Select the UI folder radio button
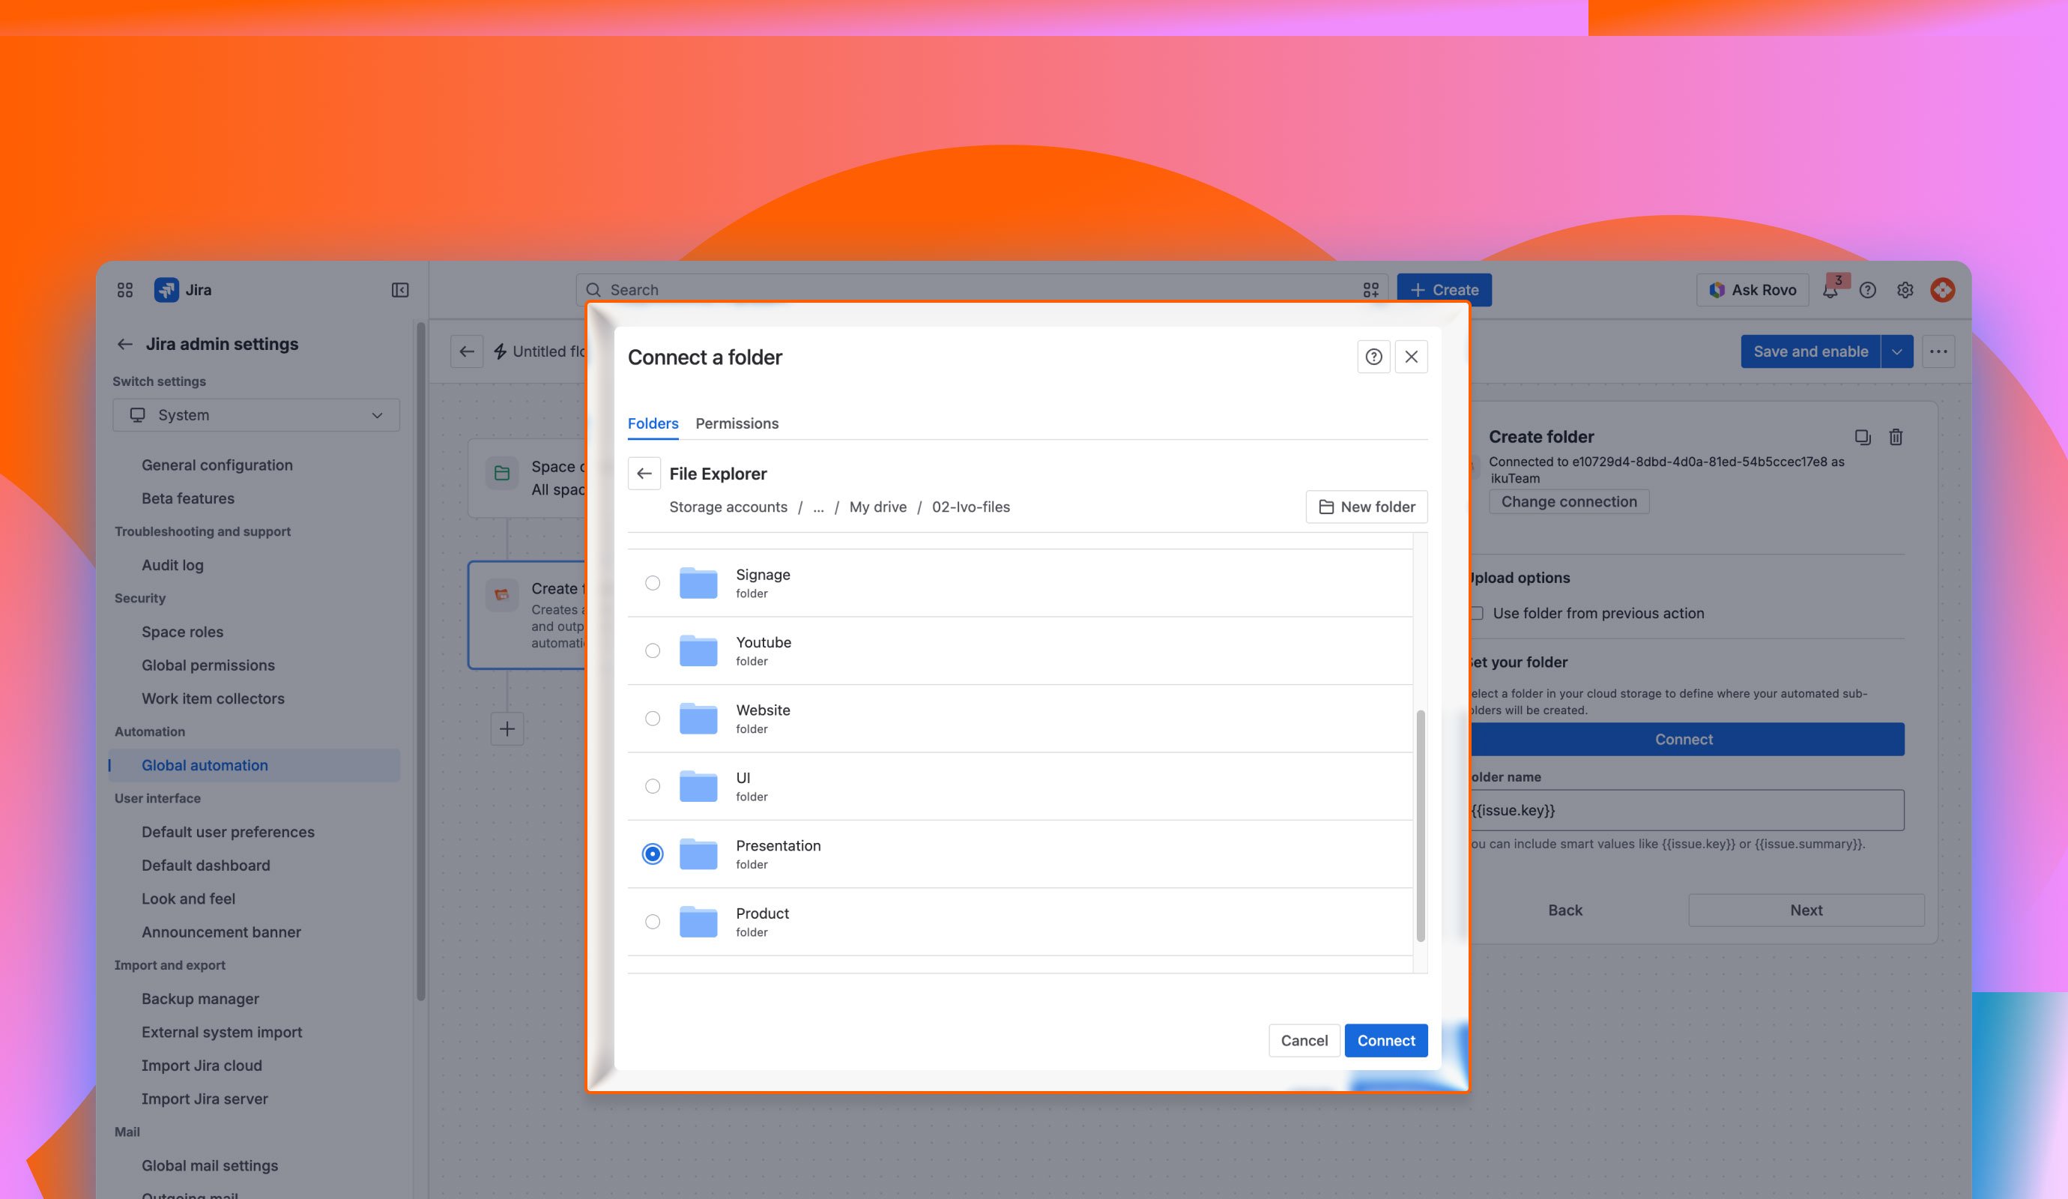Image resolution: width=2068 pixels, height=1199 pixels. point(653,786)
